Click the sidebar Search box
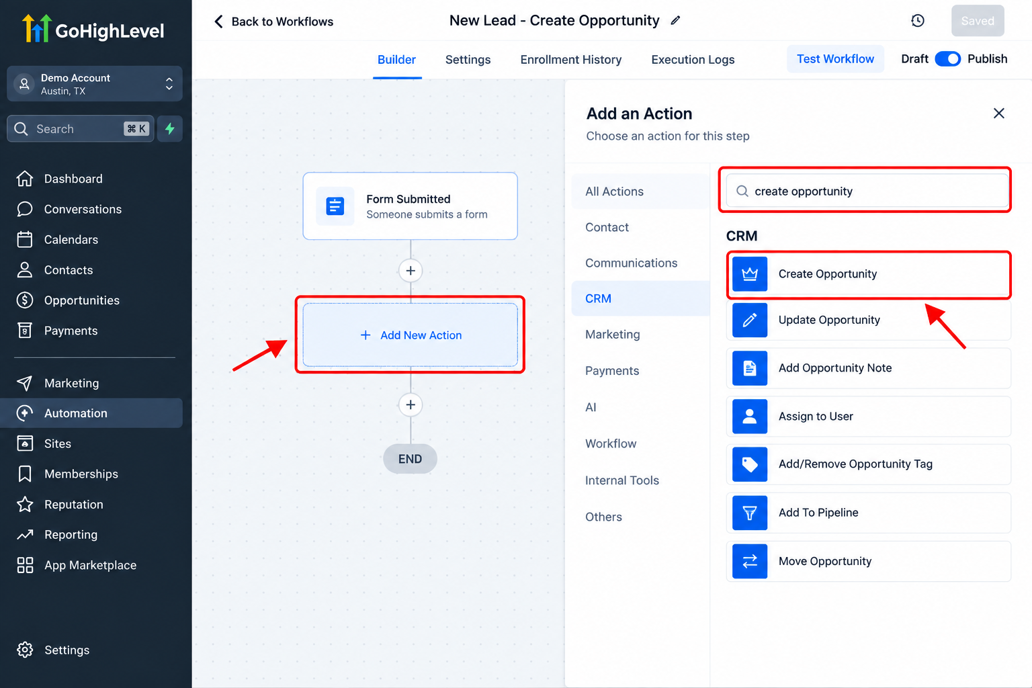Image resolution: width=1032 pixels, height=688 pixels. (x=81, y=128)
